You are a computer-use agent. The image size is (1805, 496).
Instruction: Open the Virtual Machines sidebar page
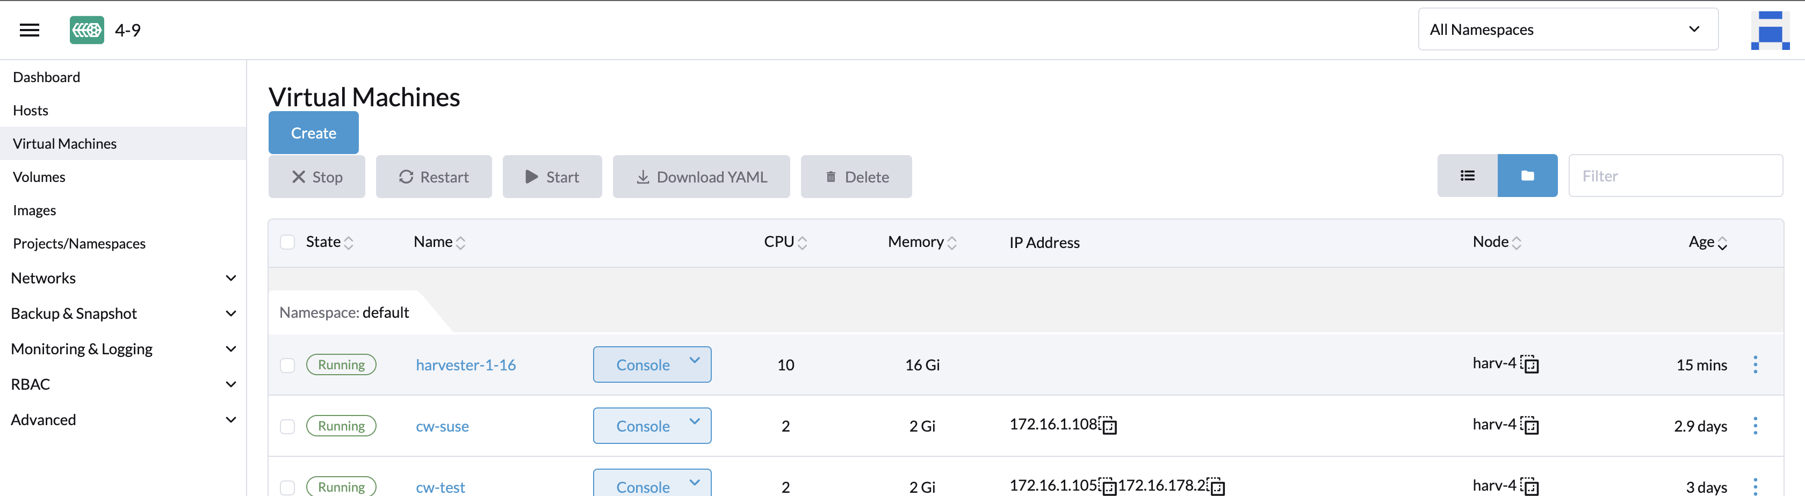(64, 143)
